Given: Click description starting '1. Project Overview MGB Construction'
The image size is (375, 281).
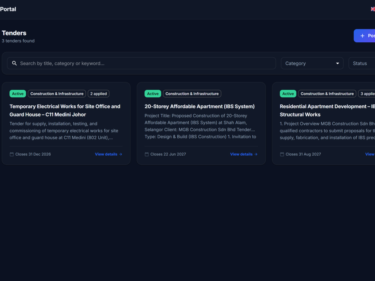Looking at the screenshot, I should tap(327, 131).
